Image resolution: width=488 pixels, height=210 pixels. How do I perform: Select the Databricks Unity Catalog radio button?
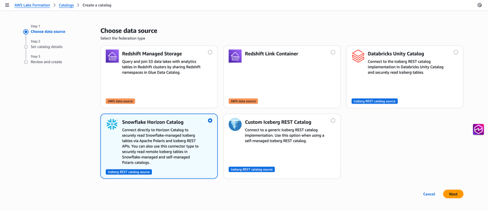point(456,52)
